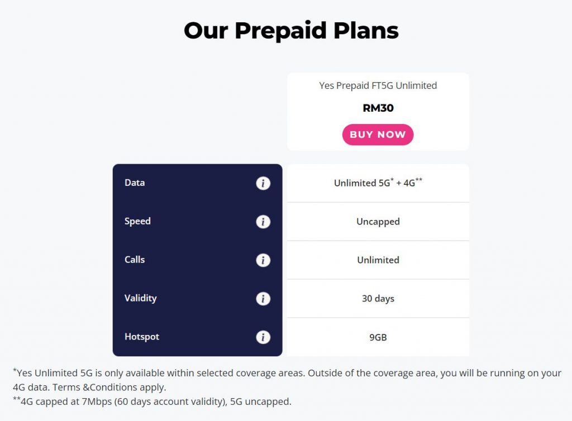Click the info icon beside Data
Viewport: 572px width, 421px height.
click(263, 183)
